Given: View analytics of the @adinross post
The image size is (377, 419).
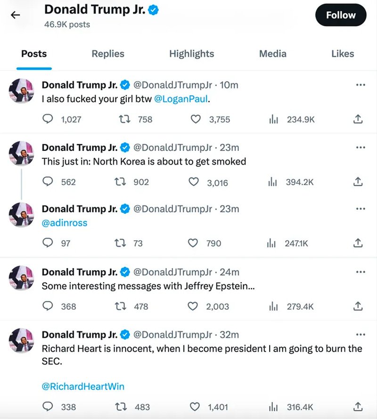Looking at the screenshot, I should [x=271, y=243].
